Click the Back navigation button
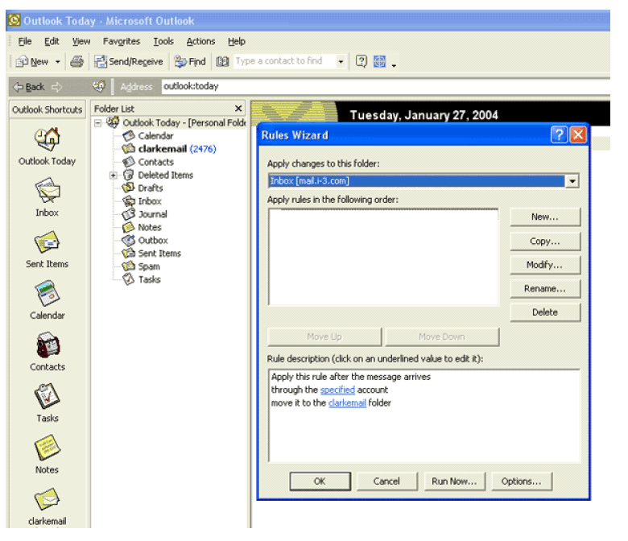Image resolution: width=628 pixels, height=541 pixels. (x=29, y=87)
